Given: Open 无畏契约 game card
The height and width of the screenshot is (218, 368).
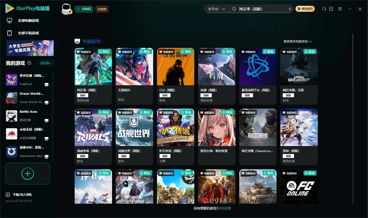Looking at the screenshot, I should (x=134, y=76).
